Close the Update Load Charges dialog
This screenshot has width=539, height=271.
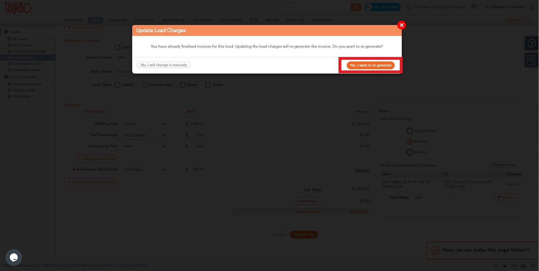point(402,25)
